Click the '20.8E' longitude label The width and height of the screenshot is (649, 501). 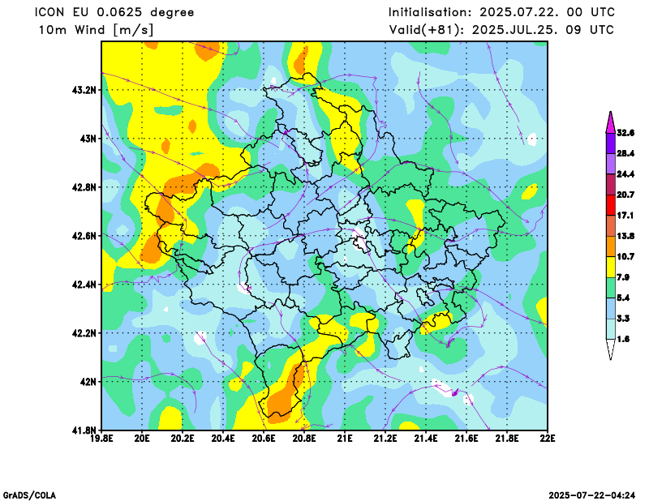pyautogui.click(x=304, y=438)
